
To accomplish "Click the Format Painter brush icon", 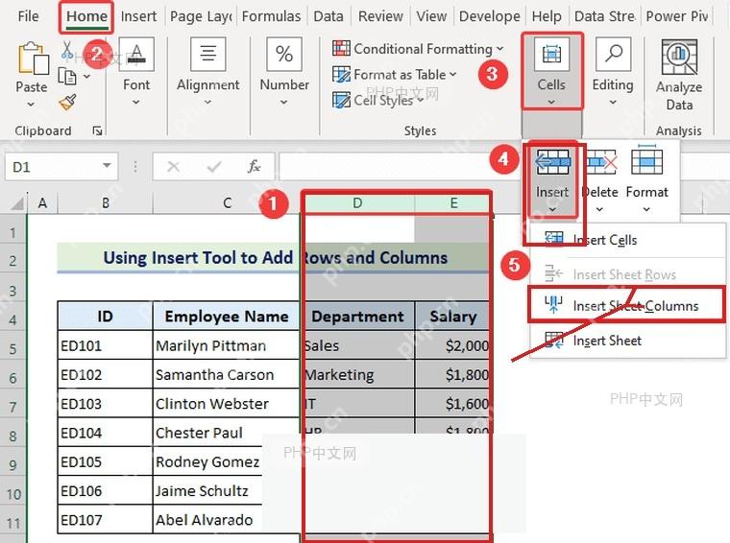I will (68, 103).
